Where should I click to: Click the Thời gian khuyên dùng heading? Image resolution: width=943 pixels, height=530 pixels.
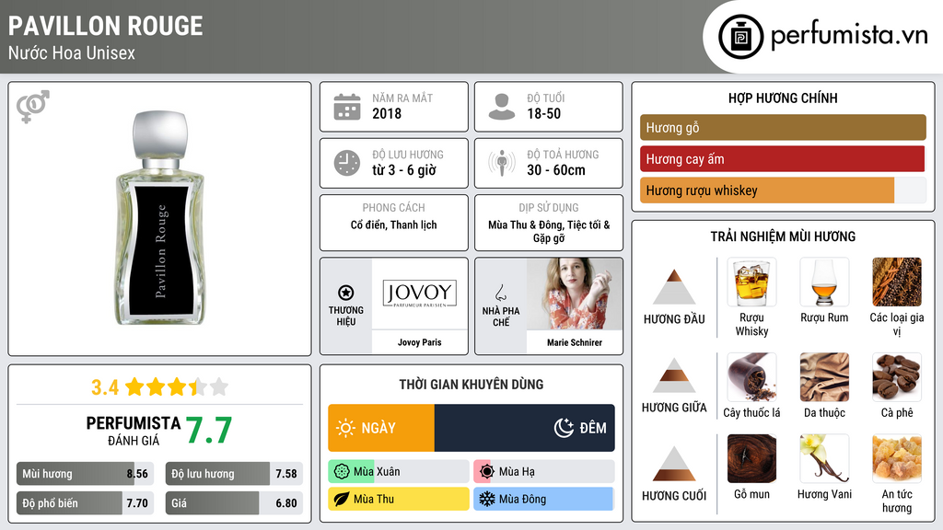471,384
